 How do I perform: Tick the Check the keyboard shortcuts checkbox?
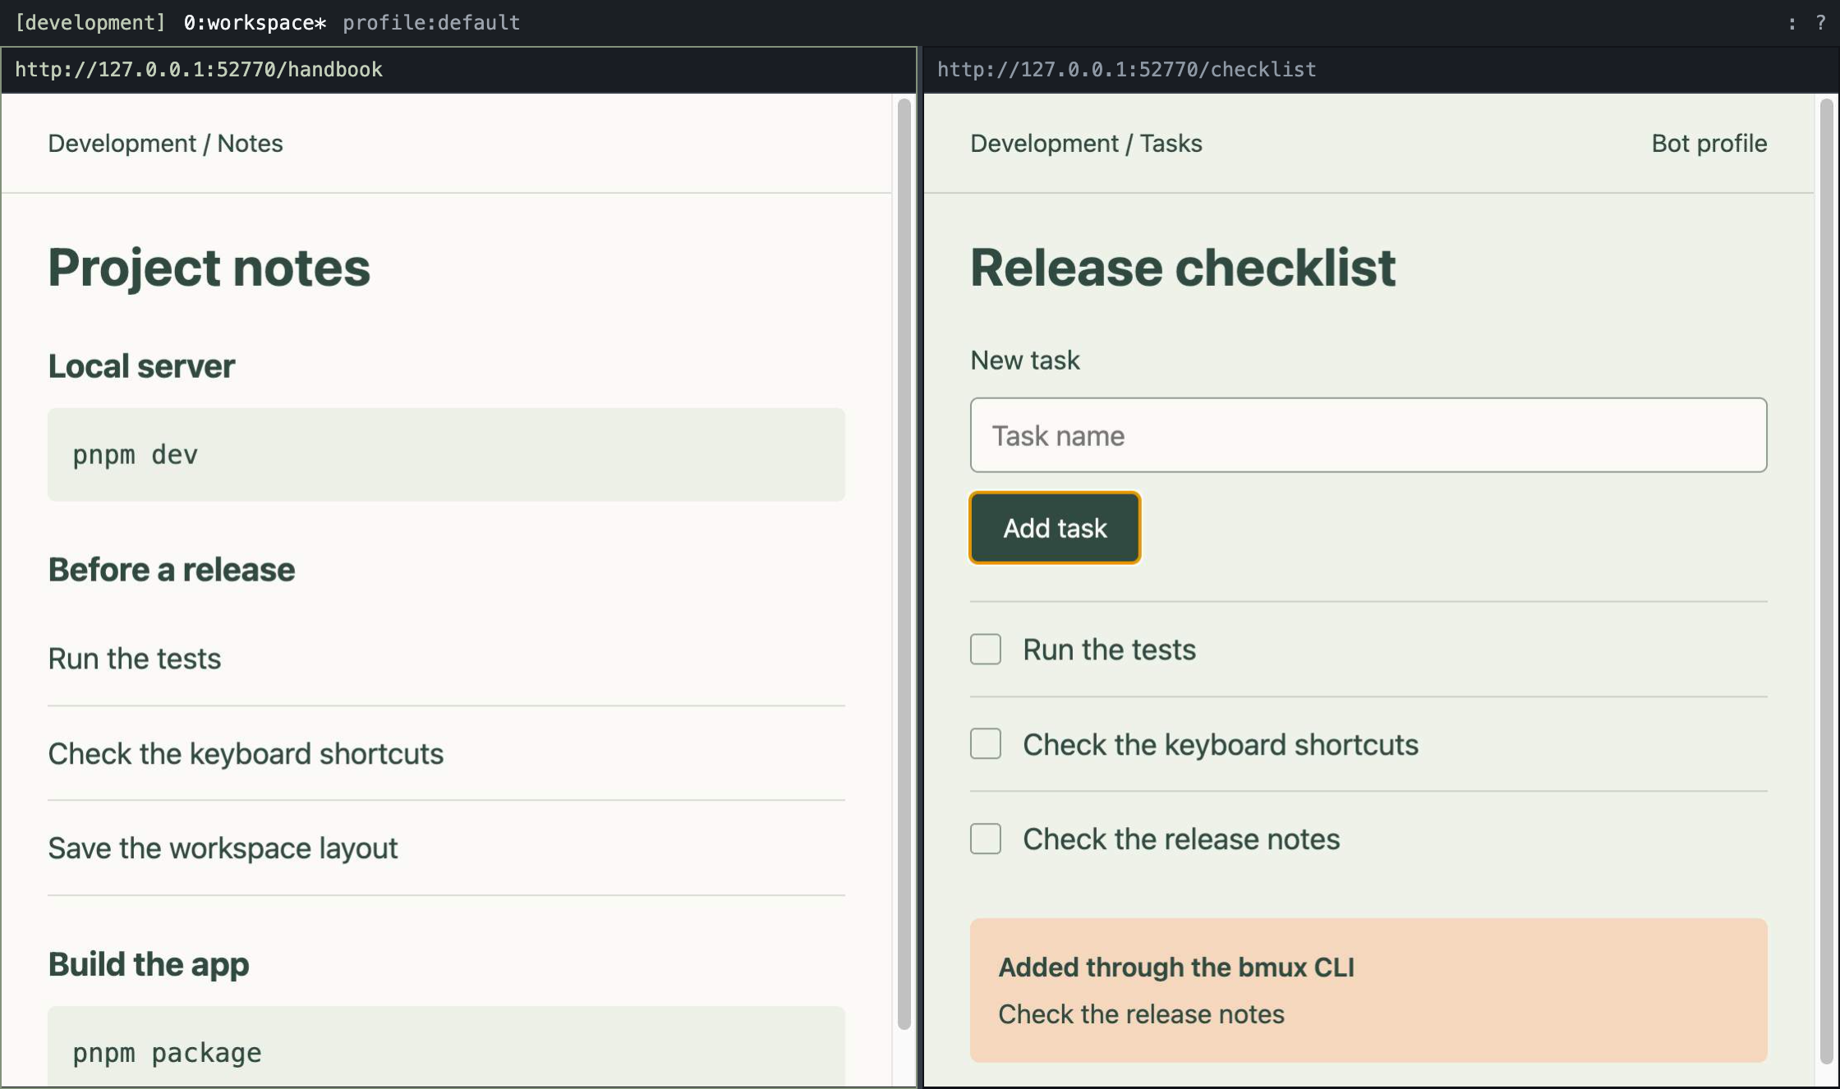click(x=985, y=743)
